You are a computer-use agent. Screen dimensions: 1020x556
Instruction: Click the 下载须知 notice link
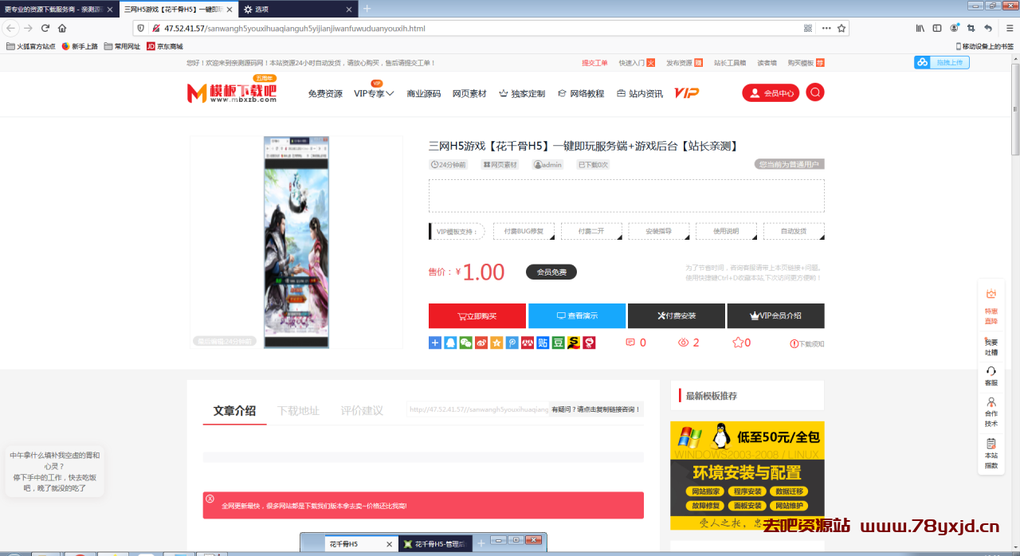[807, 343]
